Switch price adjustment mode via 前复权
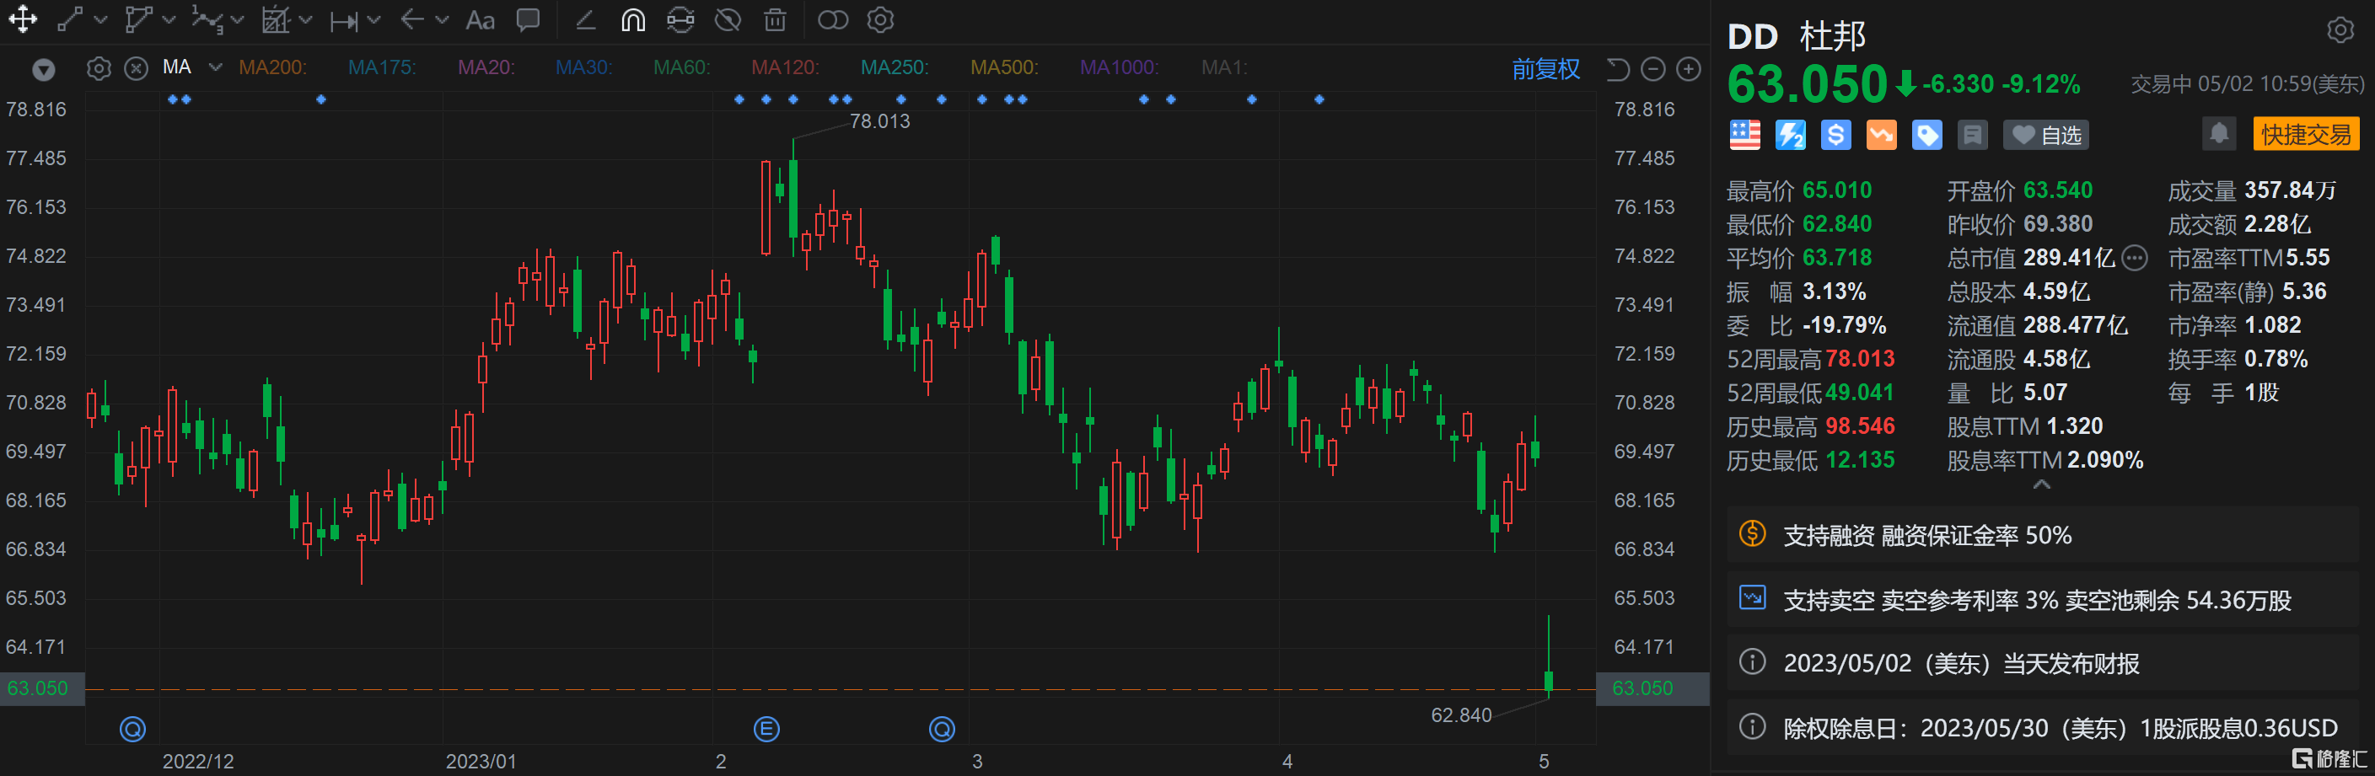 click(x=1547, y=69)
